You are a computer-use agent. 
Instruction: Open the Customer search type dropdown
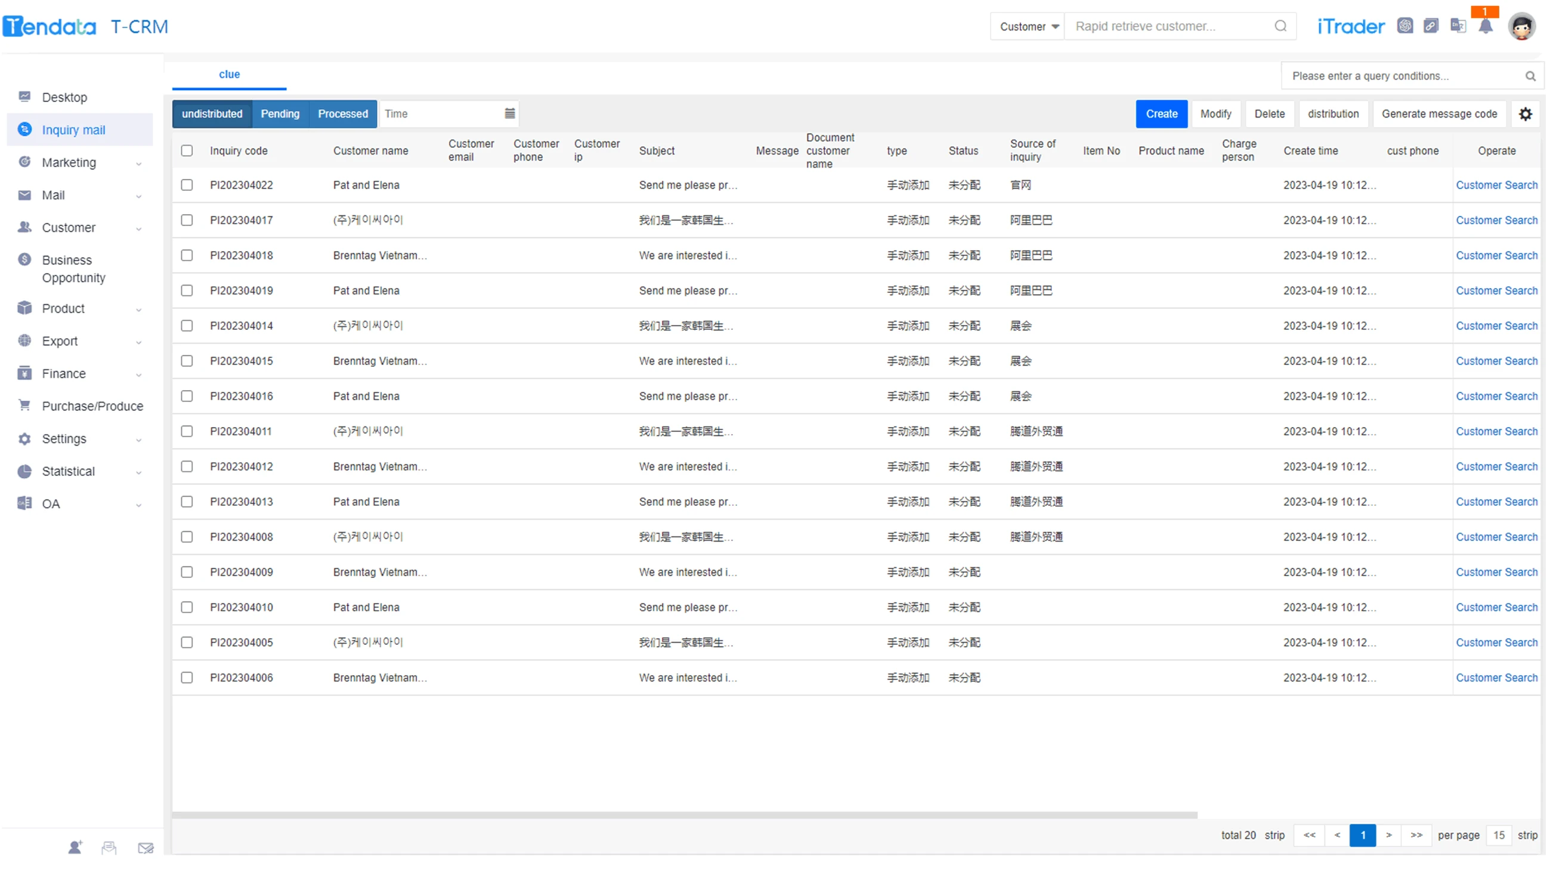tap(1028, 26)
